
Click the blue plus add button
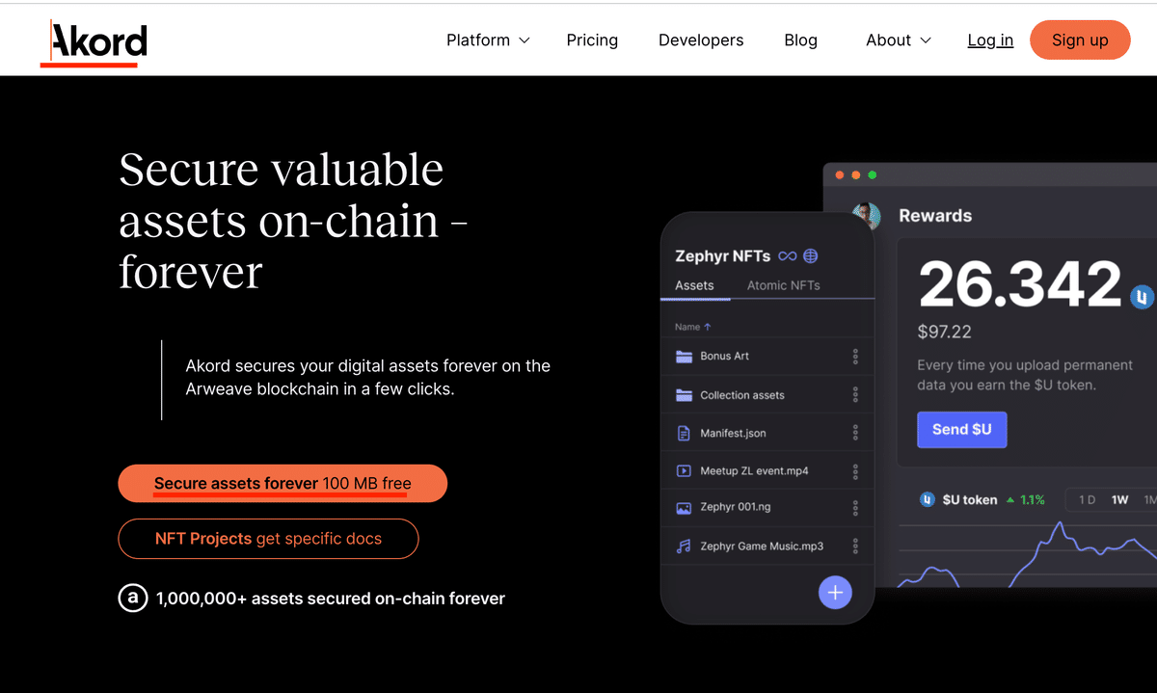(835, 592)
